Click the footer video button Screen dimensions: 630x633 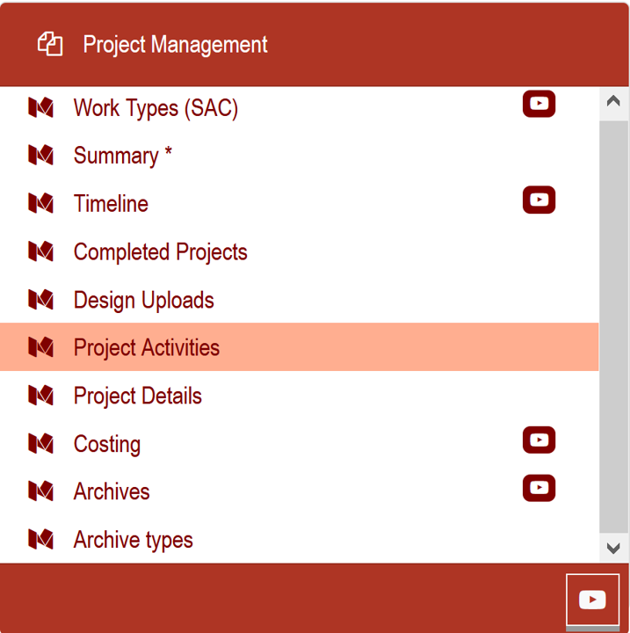point(592,600)
